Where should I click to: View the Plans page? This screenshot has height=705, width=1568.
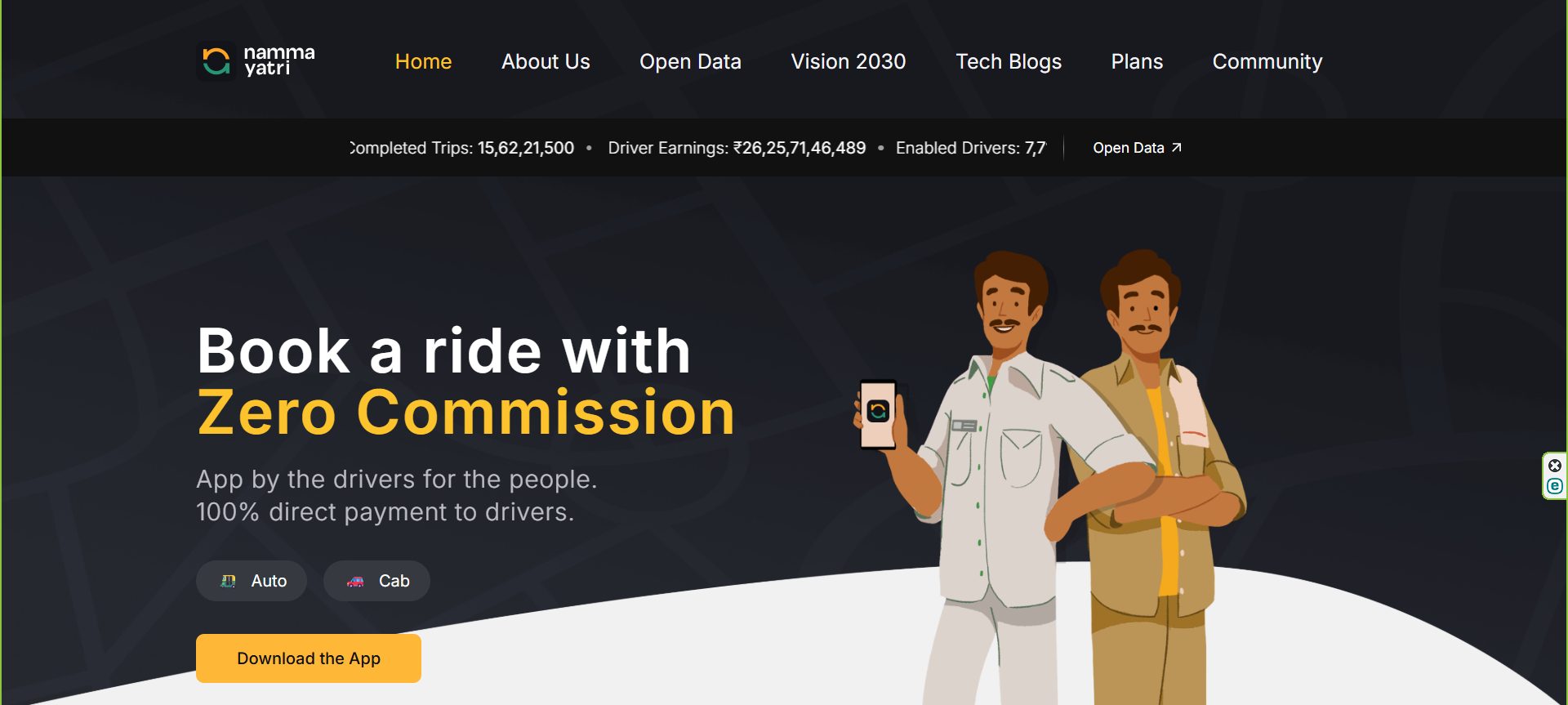pyautogui.click(x=1137, y=61)
